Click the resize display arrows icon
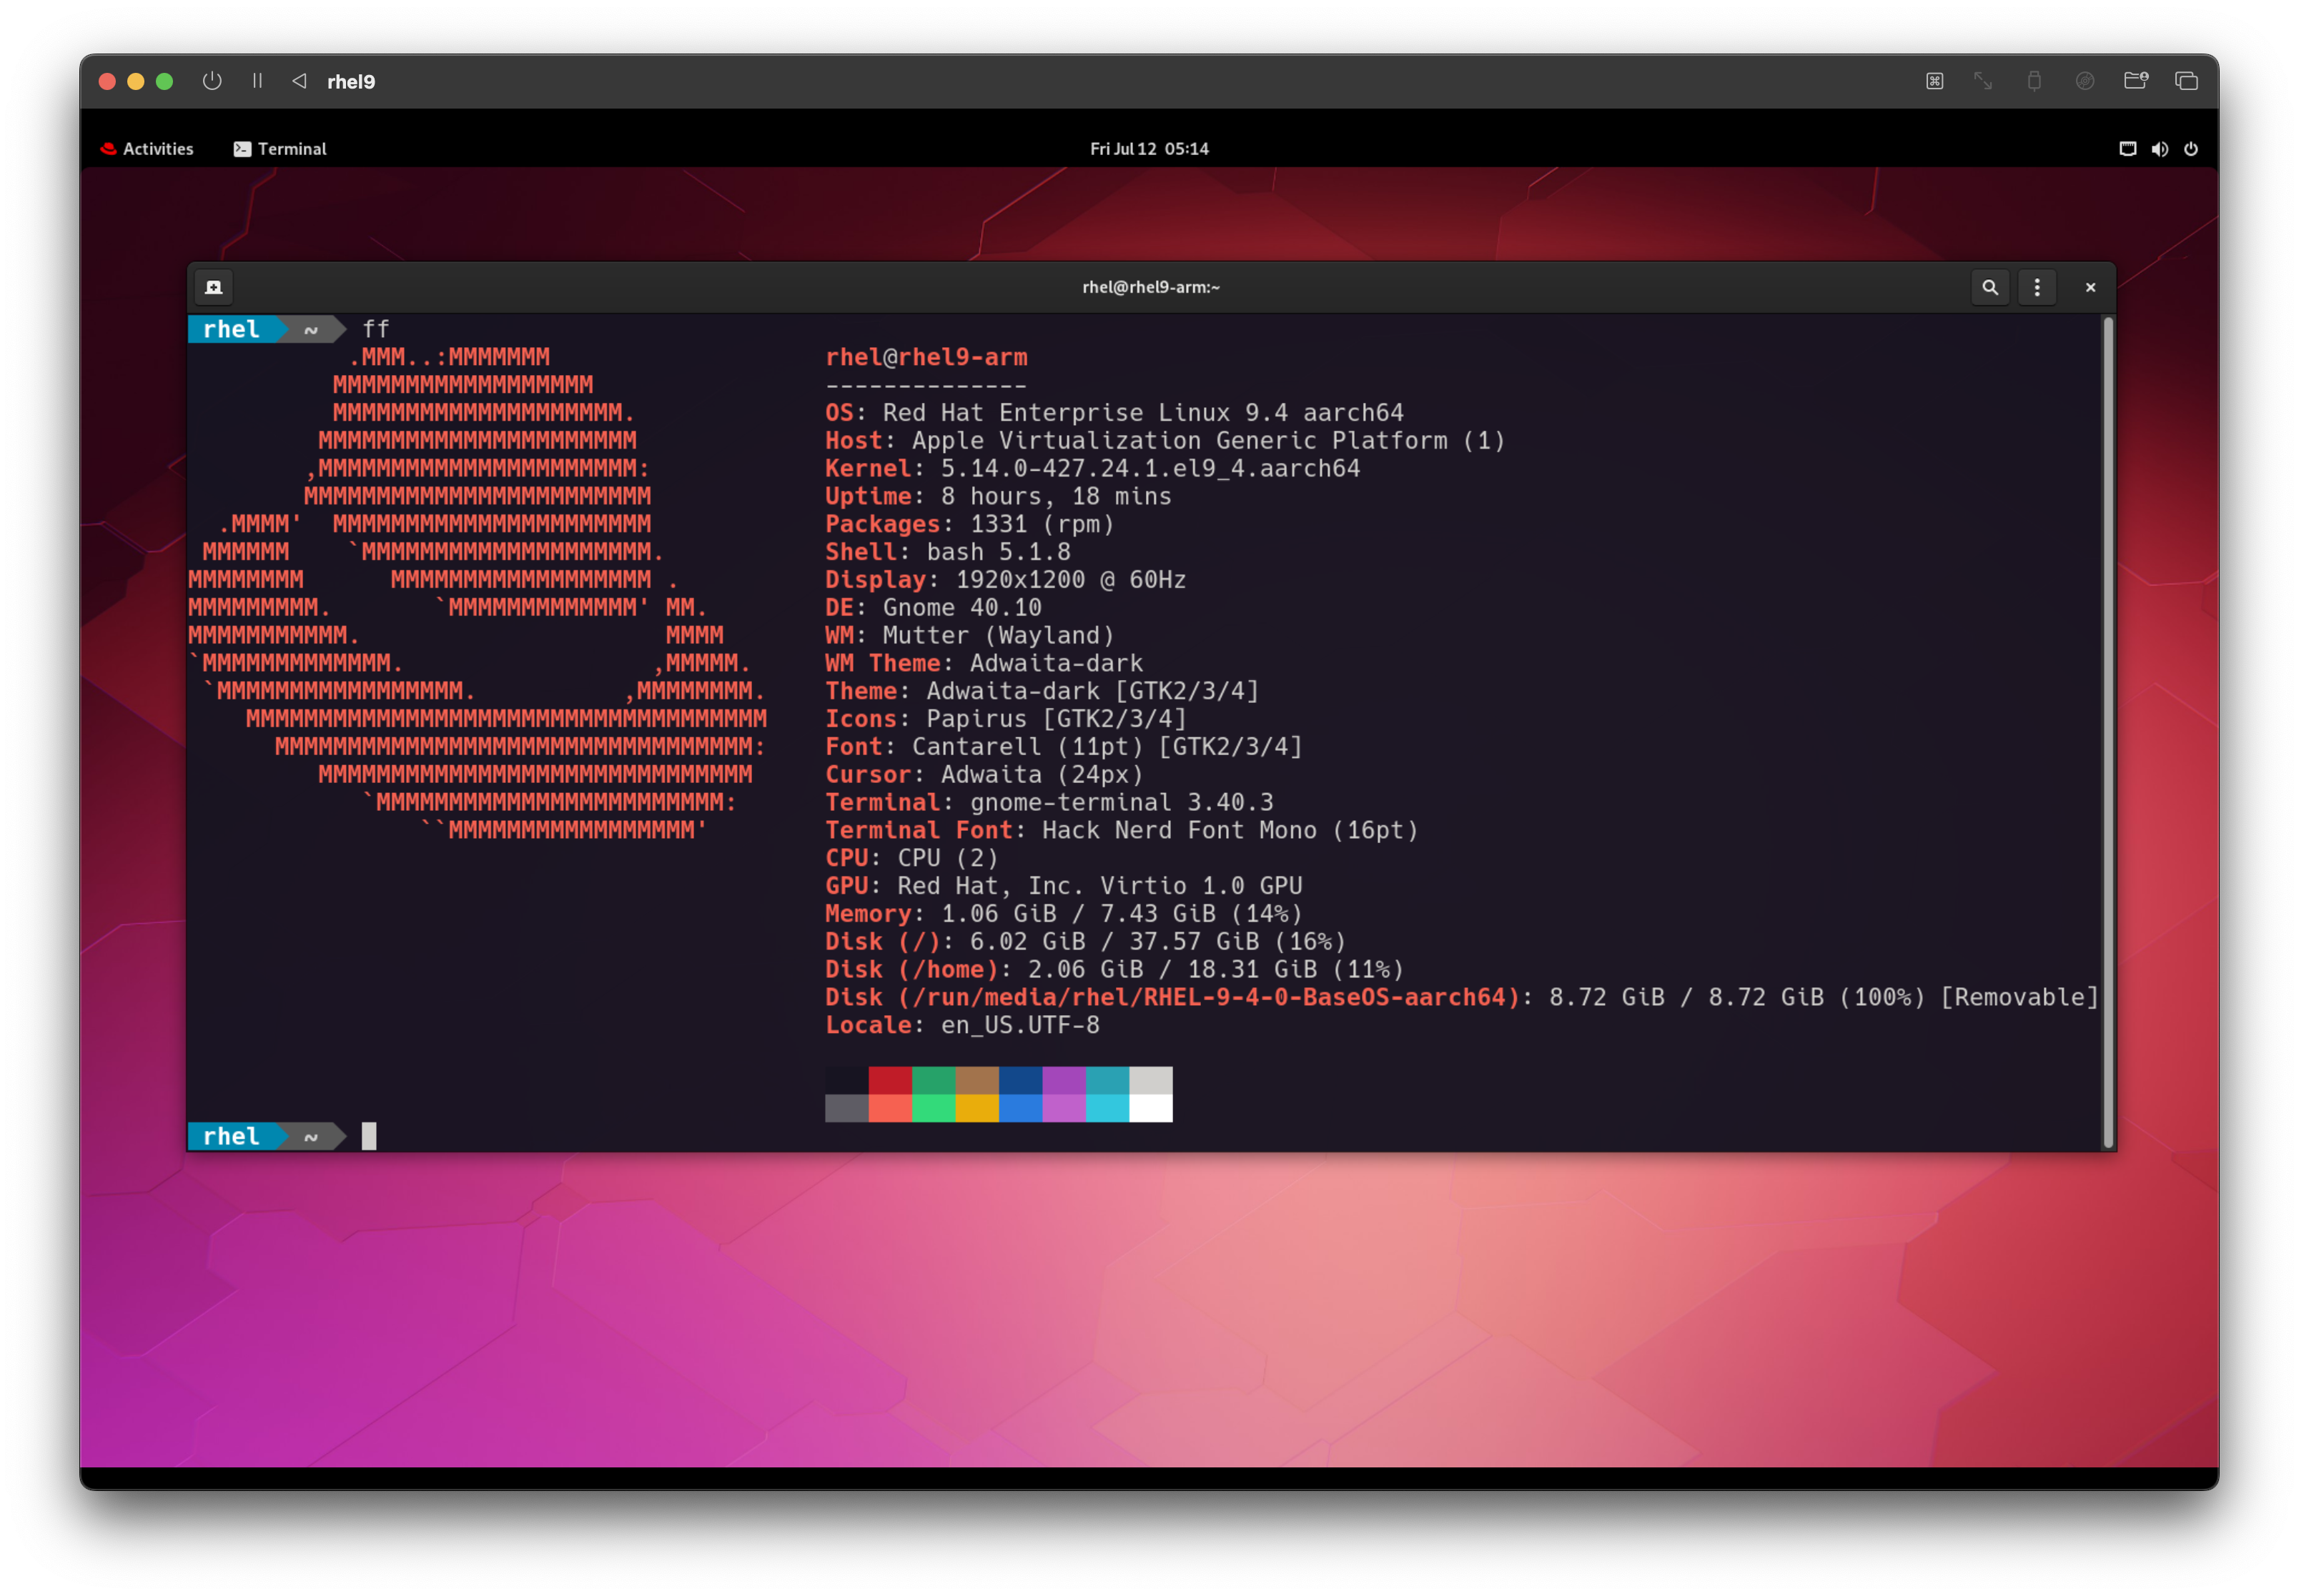Viewport: 2299px width, 1596px height. (1983, 81)
